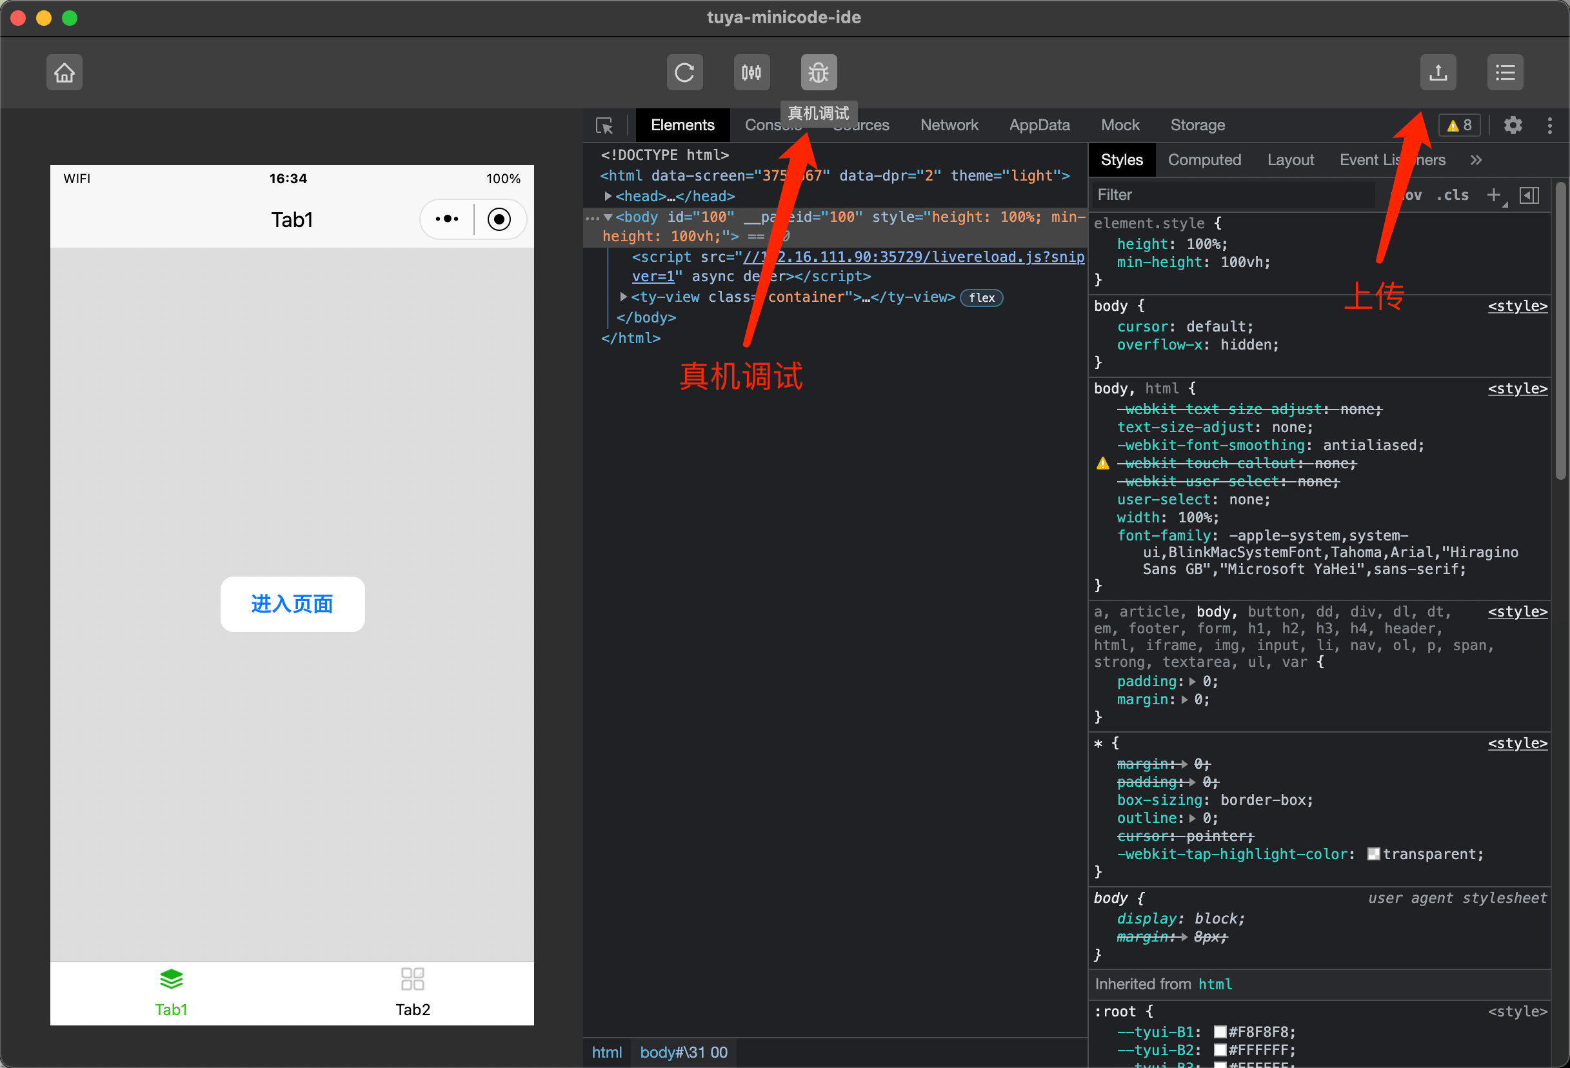Open the Computed styles tab
This screenshot has height=1068, width=1570.
[1205, 159]
